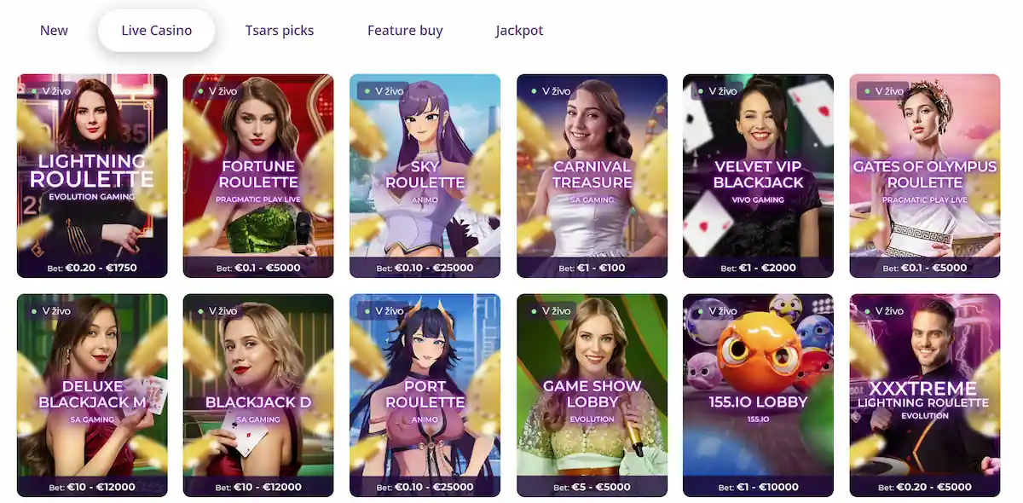Image resolution: width=1023 pixels, height=503 pixels.
Task: Click the V živo live badge on 155.io Lobby
Action: [x=717, y=310]
